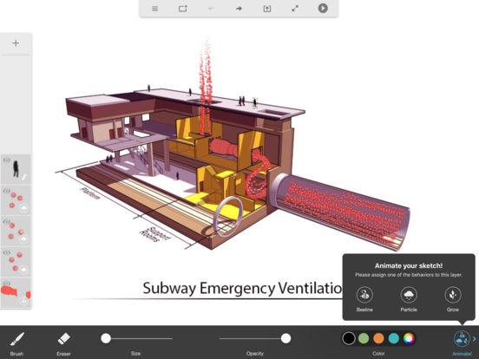Toggle visibility of the first red dots layer
The width and height of the screenshot is (479, 359).
click(x=7, y=191)
